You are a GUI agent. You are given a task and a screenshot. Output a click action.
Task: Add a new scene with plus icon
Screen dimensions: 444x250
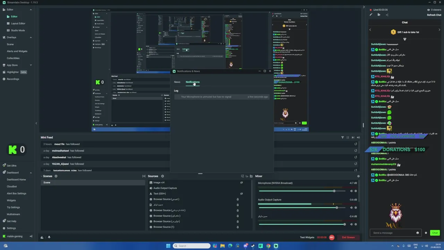click(56, 176)
